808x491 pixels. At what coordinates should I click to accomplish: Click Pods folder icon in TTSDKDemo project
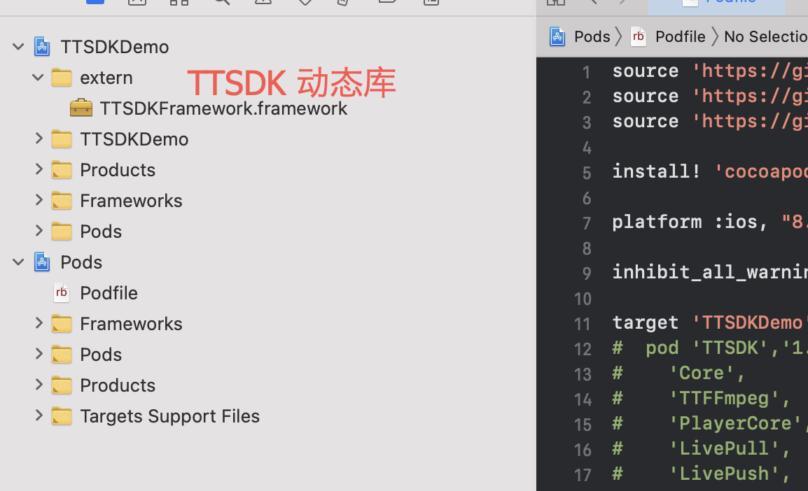(x=62, y=232)
